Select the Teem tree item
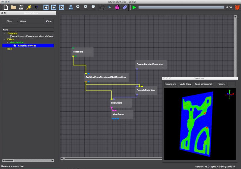The height and width of the screenshot is (169, 241). [x=9, y=49]
